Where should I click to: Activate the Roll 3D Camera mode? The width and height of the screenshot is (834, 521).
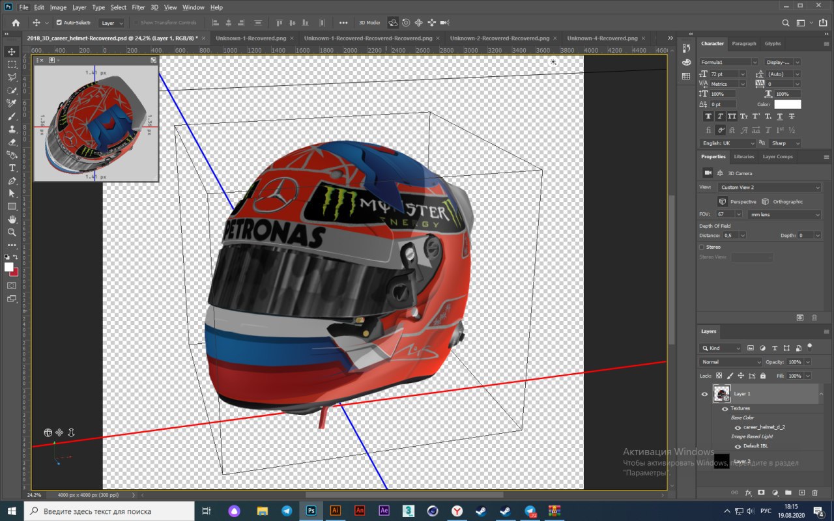(x=406, y=22)
